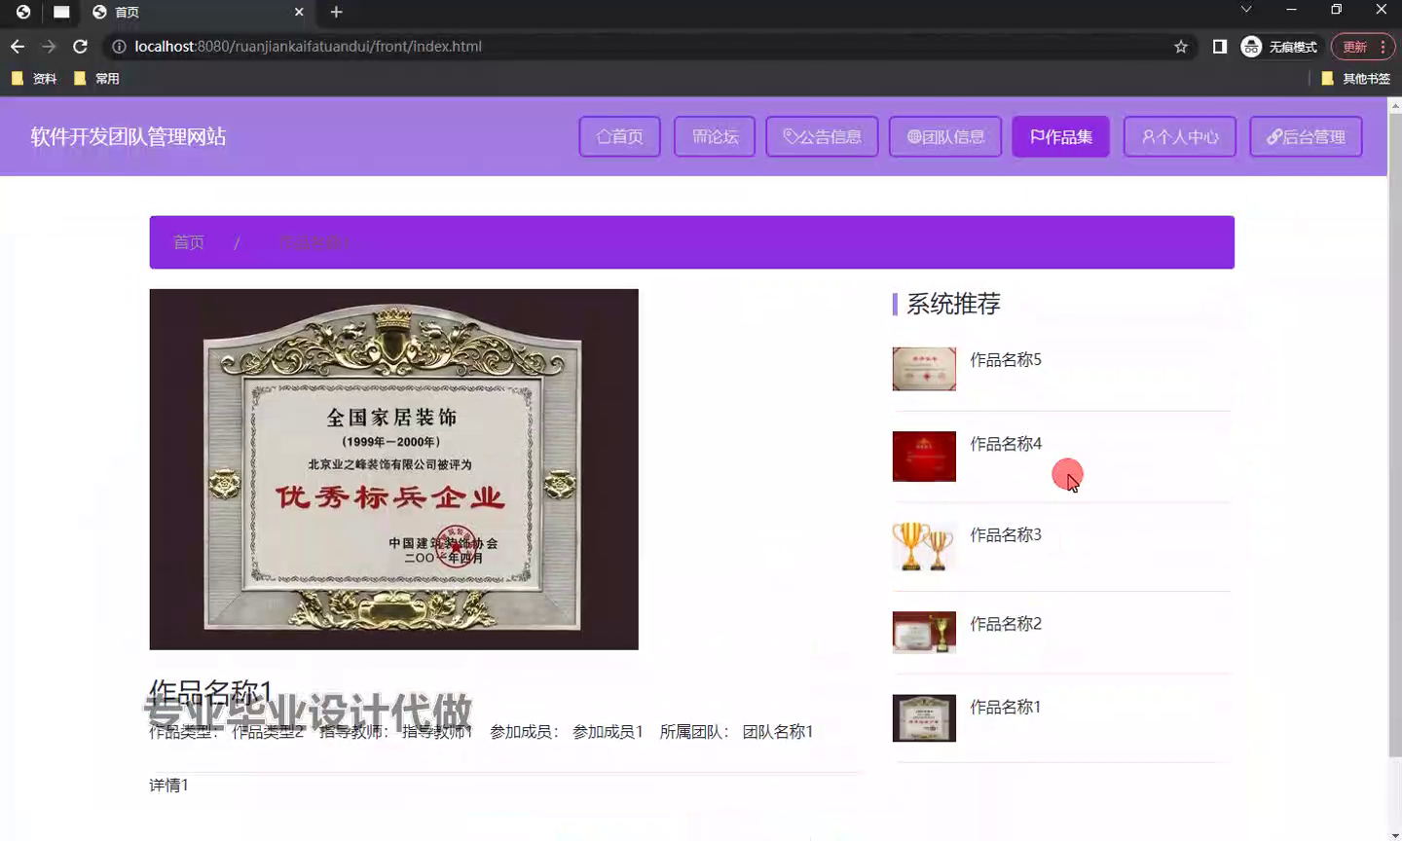Image resolution: width=1402 pixels, height=841 pixels.
Task: Reload the page with refresh icon
Action: 81,47
